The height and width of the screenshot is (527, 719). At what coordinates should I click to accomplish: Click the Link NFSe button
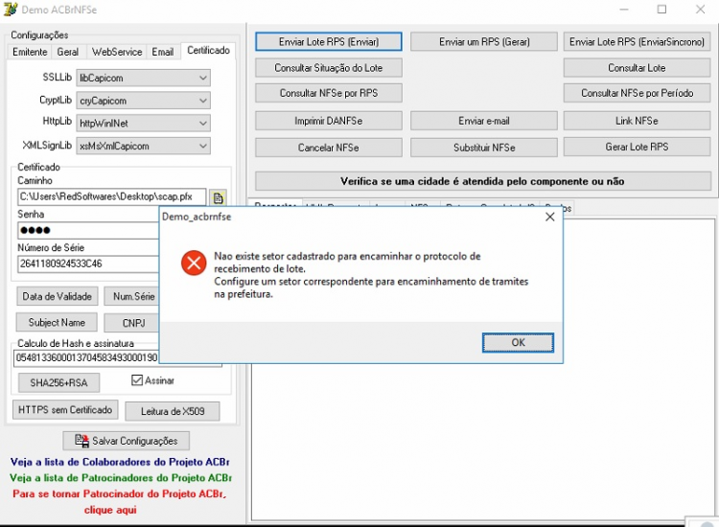point(637,121)
